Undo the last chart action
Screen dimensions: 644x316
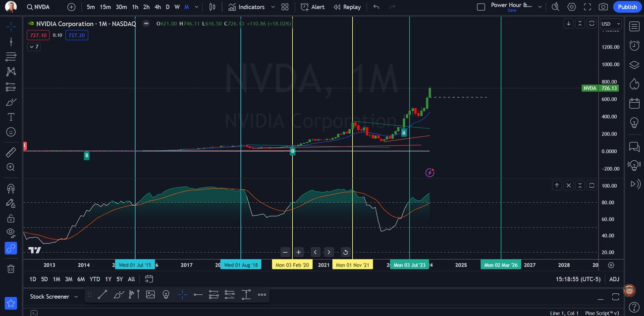point(376,7)
